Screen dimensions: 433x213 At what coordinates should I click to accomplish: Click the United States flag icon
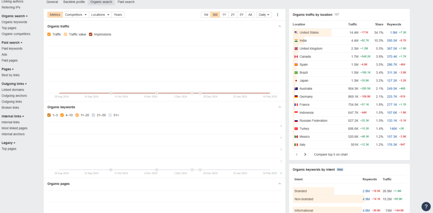[x=296, y=33]
